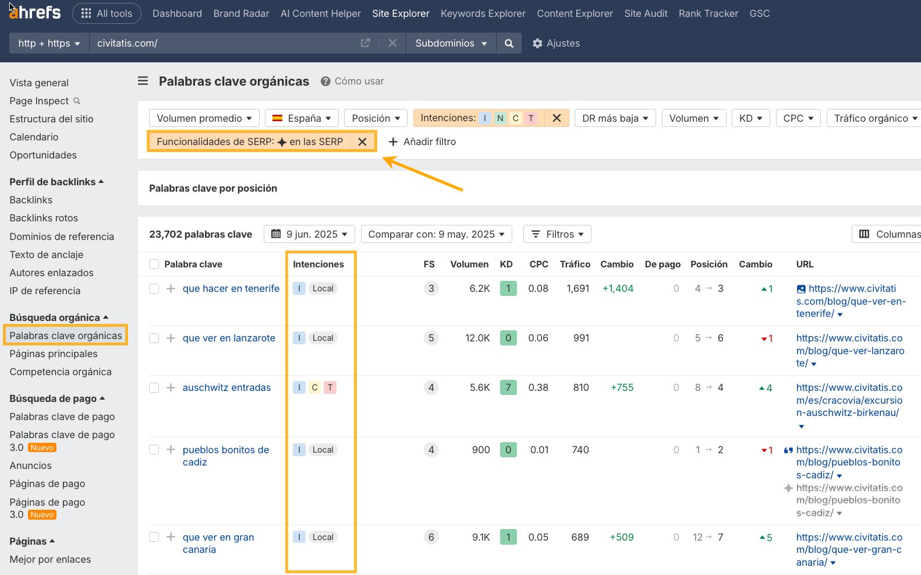
Task: Check the 'que hacer en tenerife' row checkbox
Action: (154, 288)
